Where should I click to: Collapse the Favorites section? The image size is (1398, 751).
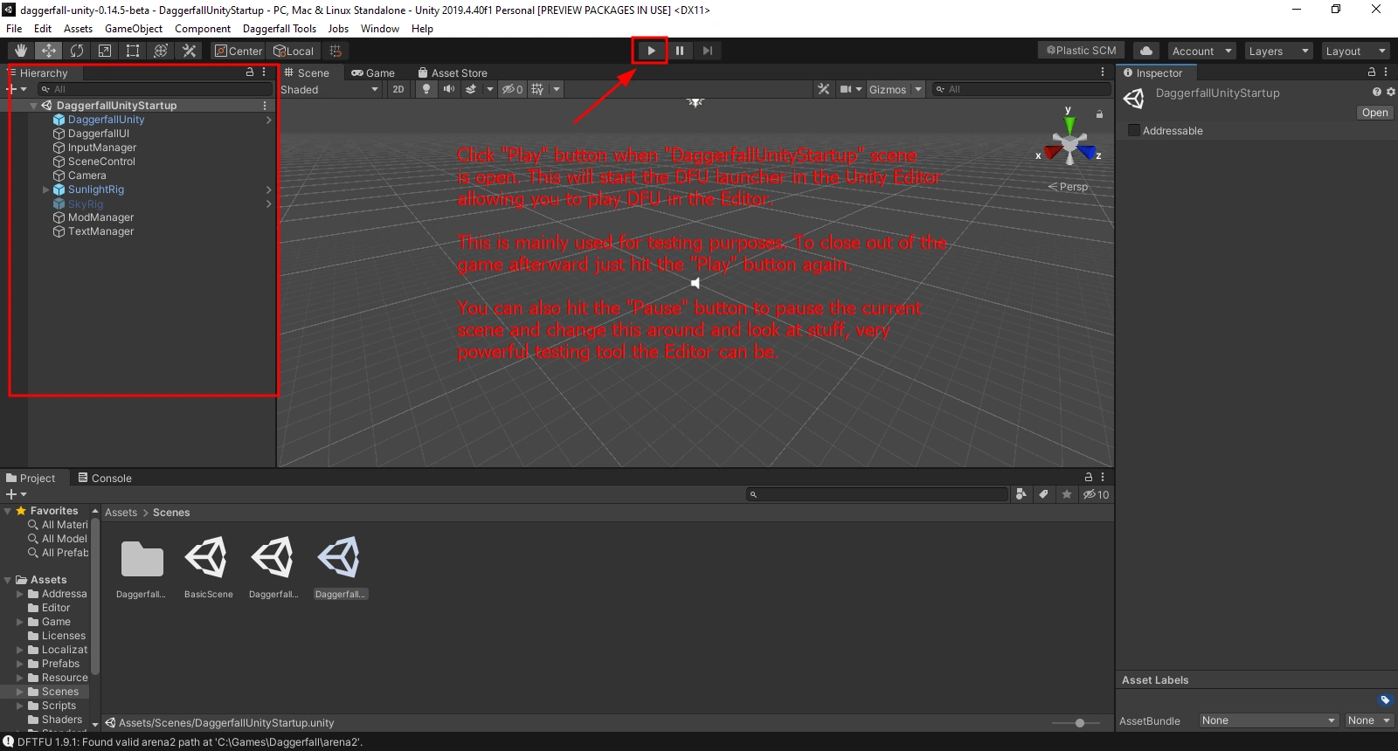8,511
